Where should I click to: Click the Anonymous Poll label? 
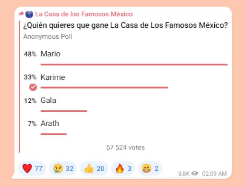tap(48, 37)
